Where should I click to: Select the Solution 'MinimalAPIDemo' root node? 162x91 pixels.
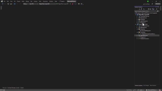[x=147, y=13]
